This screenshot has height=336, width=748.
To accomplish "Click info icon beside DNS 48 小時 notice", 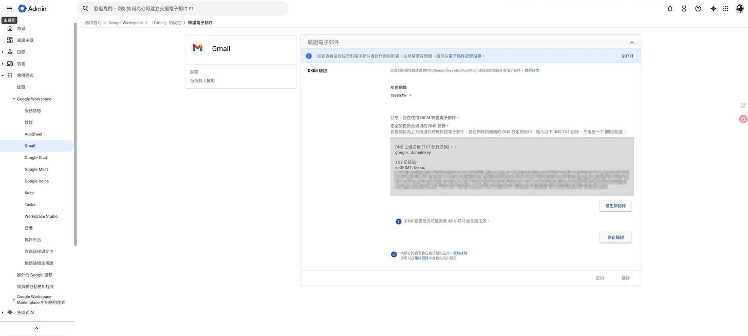I will pos(398,221).
